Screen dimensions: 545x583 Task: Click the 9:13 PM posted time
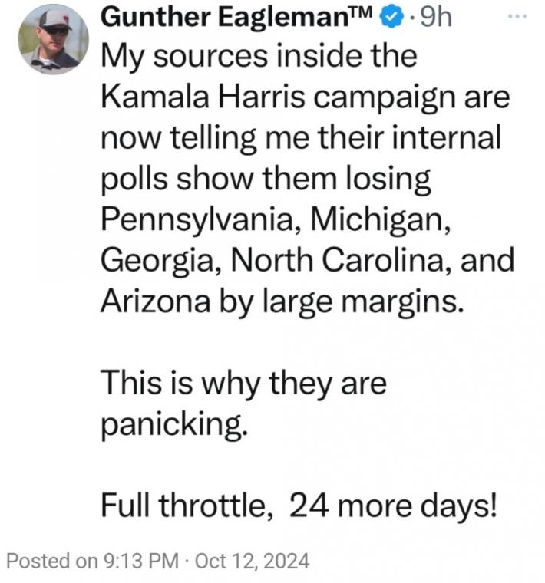pyautogui.click(x=141, y=562)
